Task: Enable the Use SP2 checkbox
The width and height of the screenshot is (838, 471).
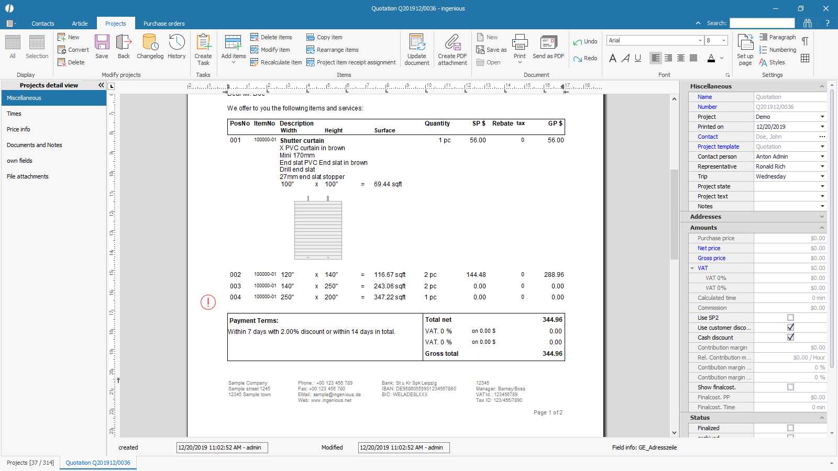Action: (x=790, y=318)
